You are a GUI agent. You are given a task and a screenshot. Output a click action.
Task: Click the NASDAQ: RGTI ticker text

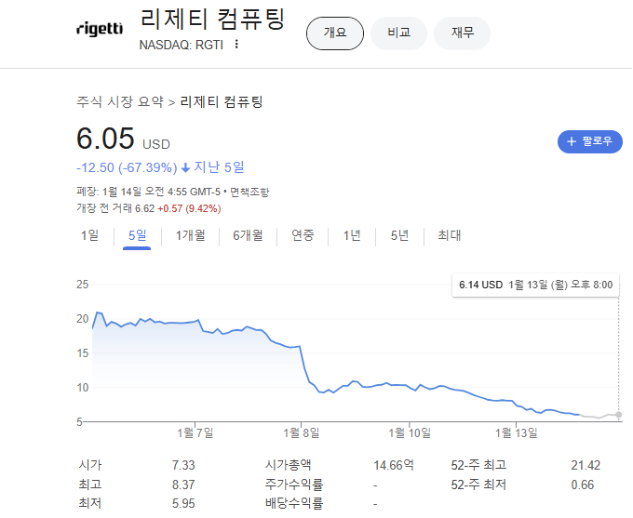[x=182, y=45]
